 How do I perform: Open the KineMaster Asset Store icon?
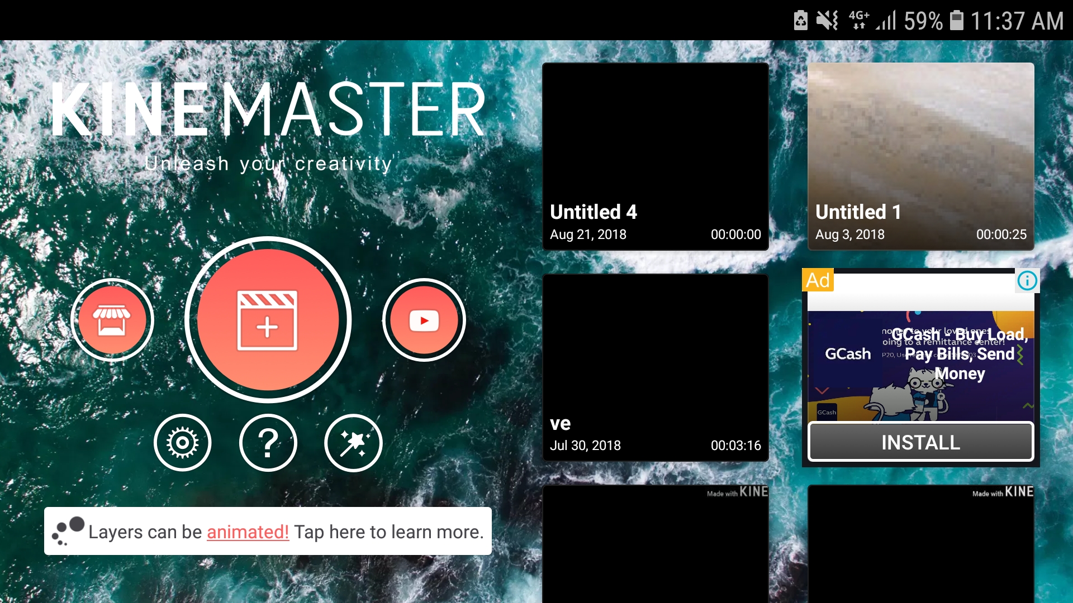(x=112, y=320)
